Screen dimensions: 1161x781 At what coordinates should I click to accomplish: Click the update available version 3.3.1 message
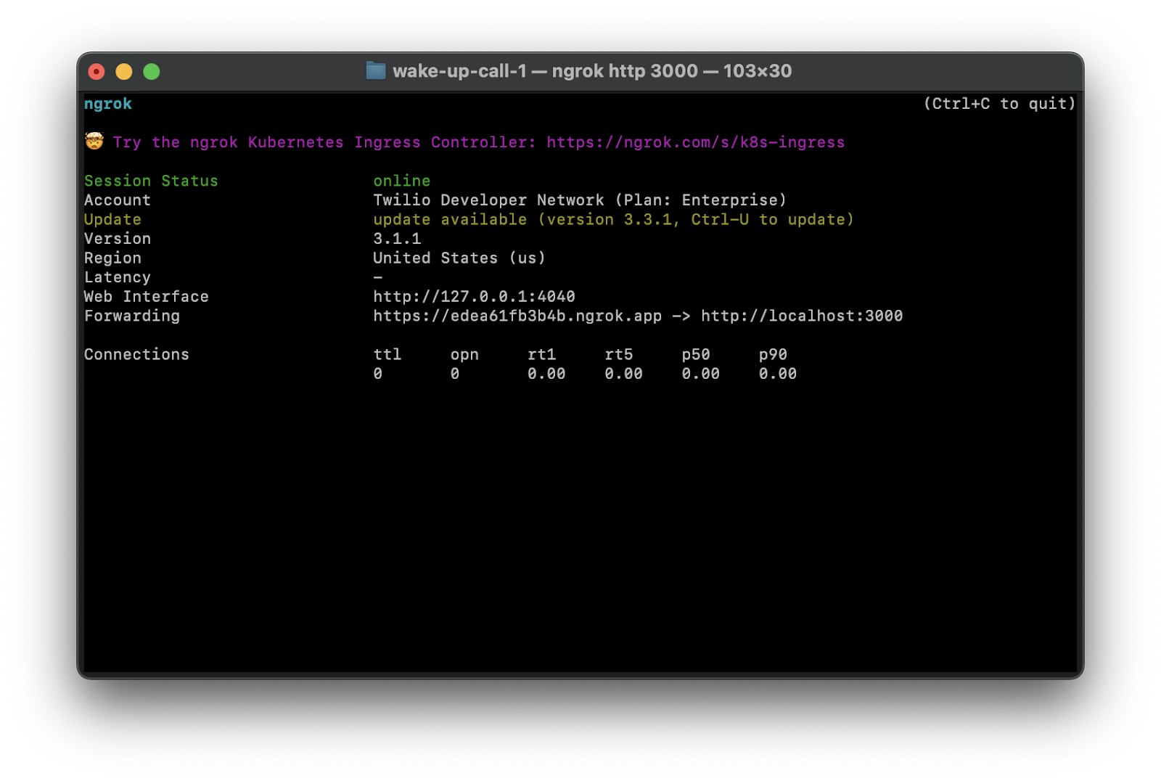(613, 219)
